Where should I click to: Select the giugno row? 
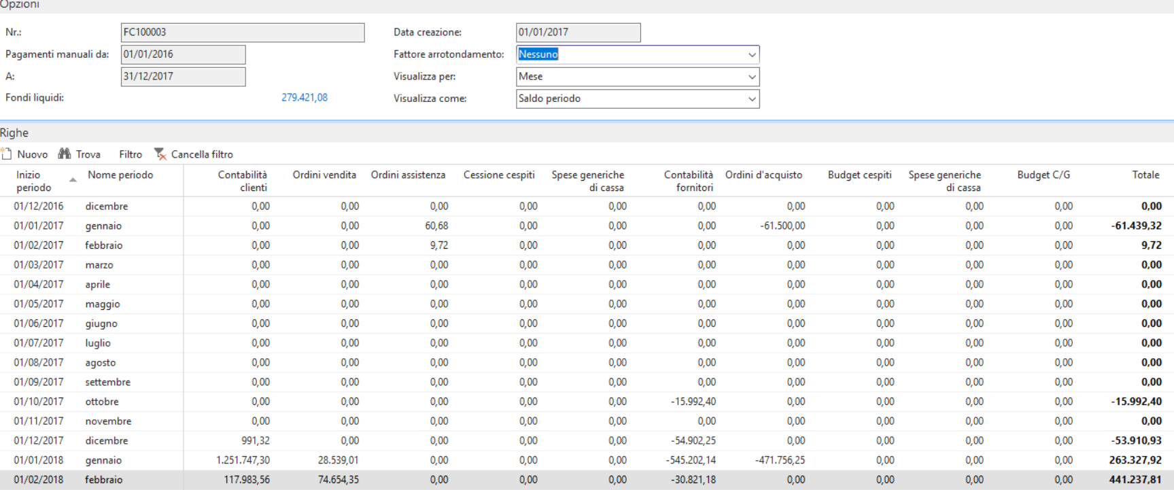tap(587, 323)
